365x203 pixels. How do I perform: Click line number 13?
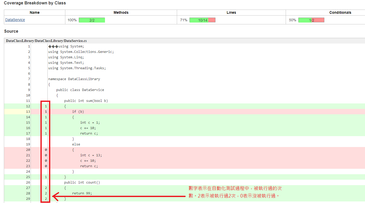[28, 112]
